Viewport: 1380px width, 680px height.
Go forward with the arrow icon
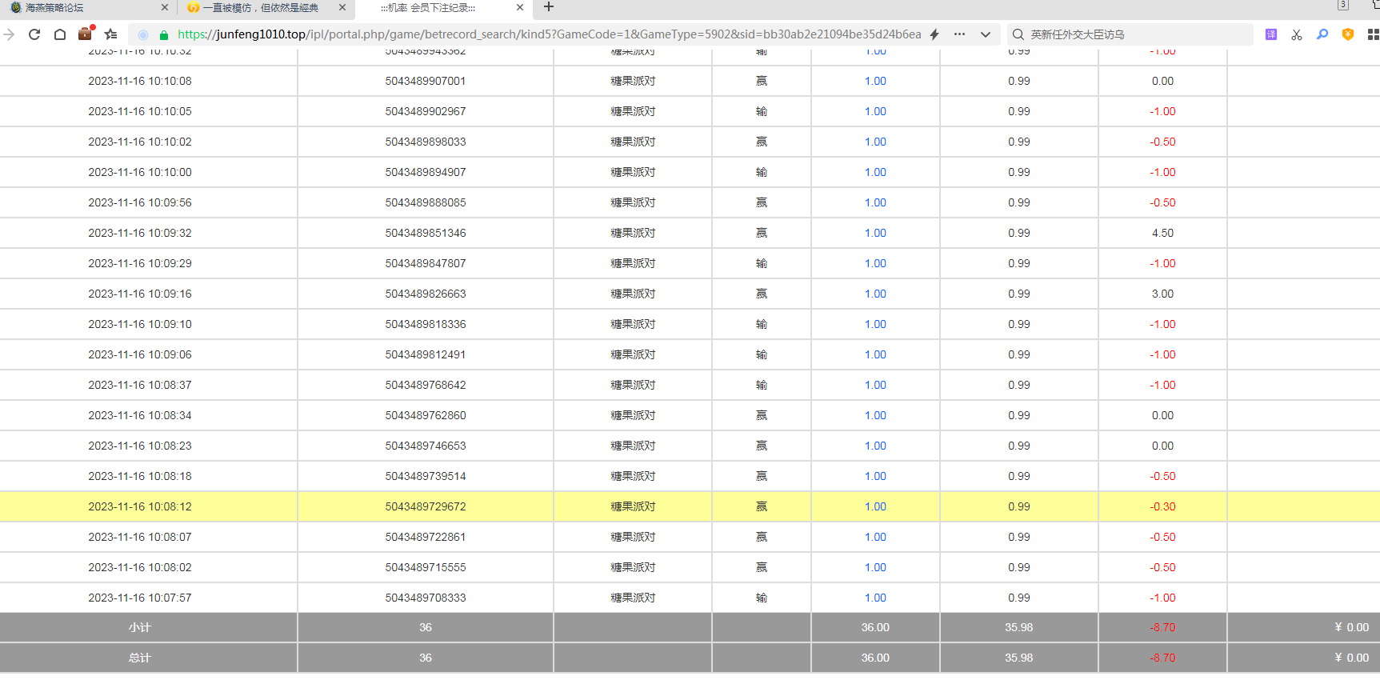(x=9, y=34)
